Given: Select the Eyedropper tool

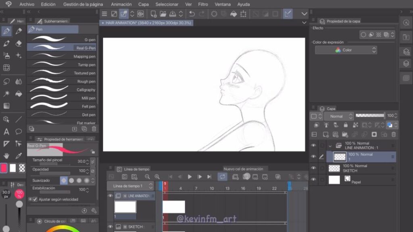Looking at the screenshot, I should pos(19,156).
